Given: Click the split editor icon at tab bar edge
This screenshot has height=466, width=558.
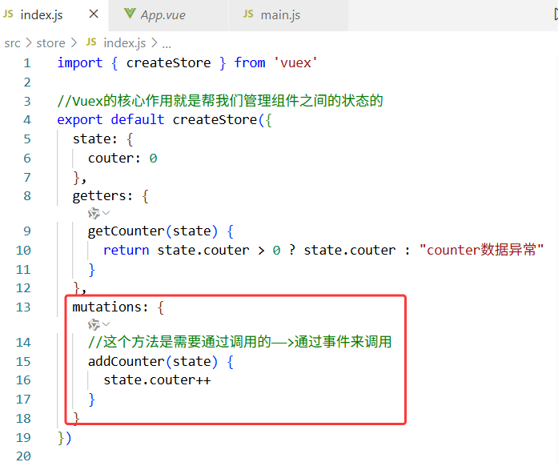Looking at the screenshot, I should tap(555, 14).
